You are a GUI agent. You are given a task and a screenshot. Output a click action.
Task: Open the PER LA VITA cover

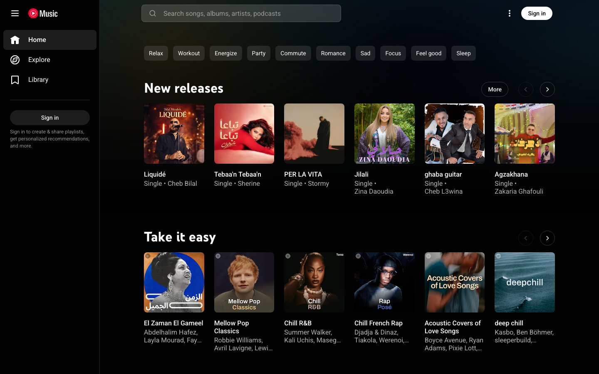tap(314, 133)
